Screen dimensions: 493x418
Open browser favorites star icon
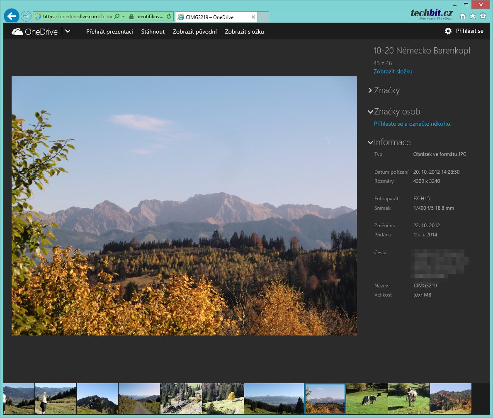[473, 16]
